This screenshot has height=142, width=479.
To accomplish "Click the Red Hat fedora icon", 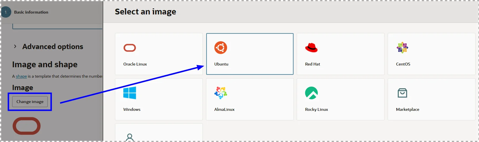I will tap(311, 48).
